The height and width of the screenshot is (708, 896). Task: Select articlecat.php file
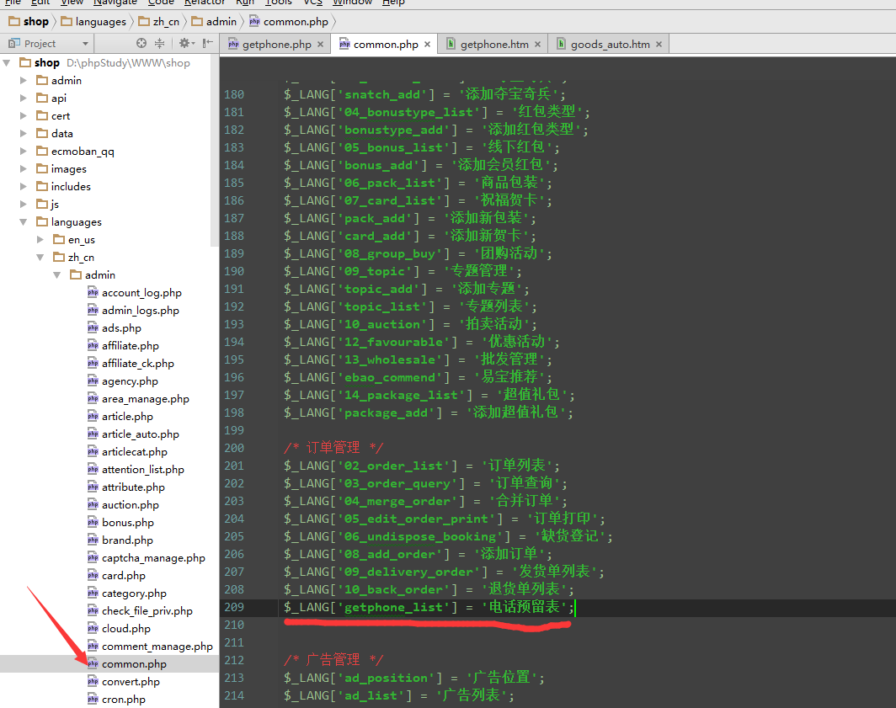point(134,452)
